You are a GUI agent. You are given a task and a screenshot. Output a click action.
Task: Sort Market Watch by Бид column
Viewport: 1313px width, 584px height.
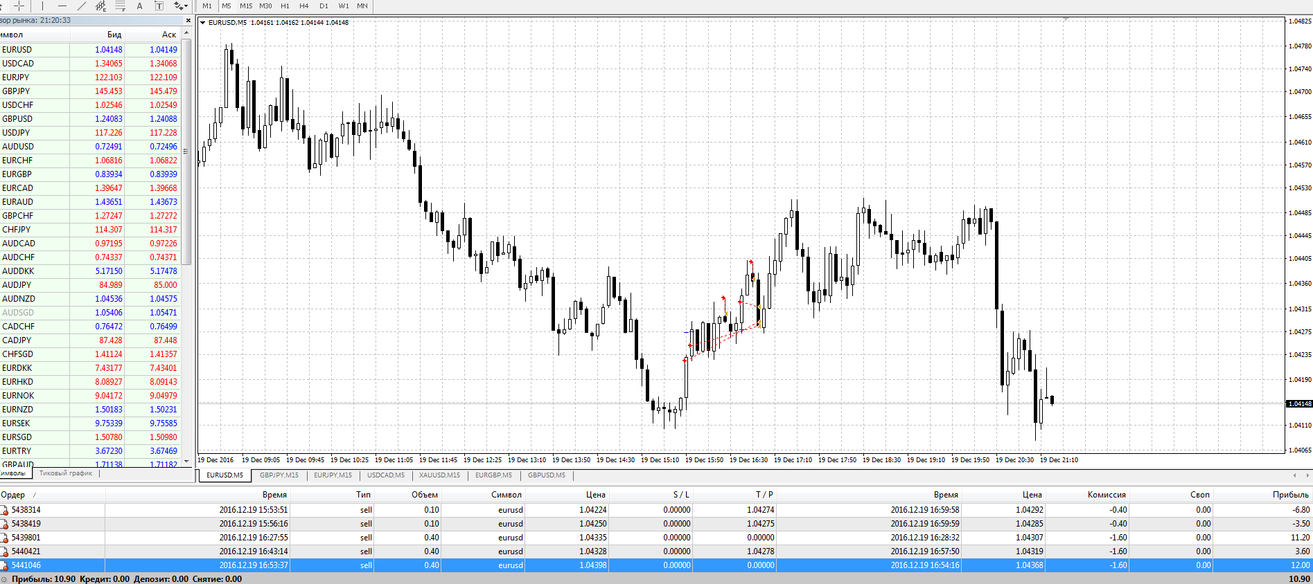98,35
